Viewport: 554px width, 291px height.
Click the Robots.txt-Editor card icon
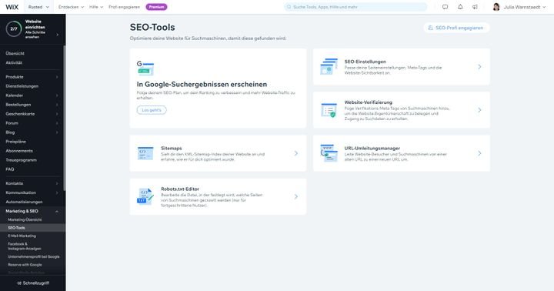tap(145, 196)
